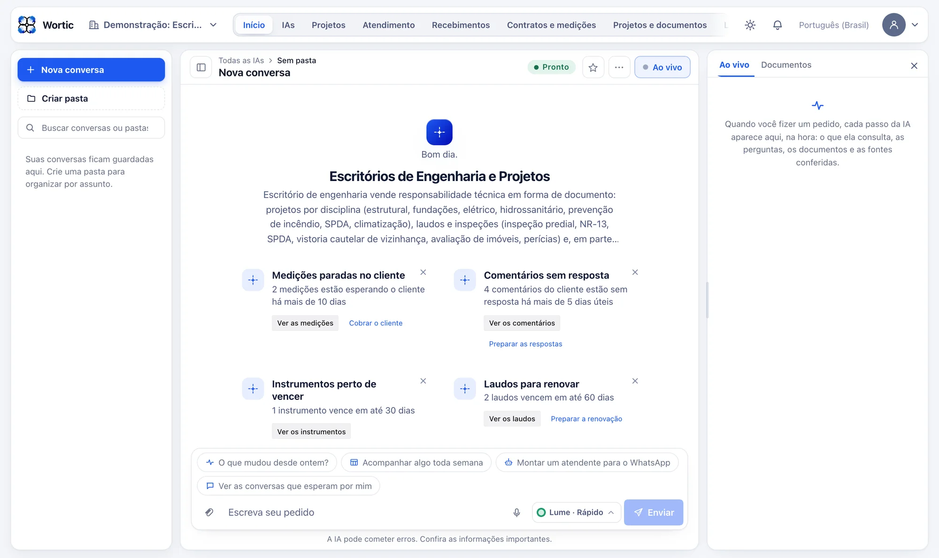
Task: Dismiss the Comentários sem resposta card
Action: (635, 272)
